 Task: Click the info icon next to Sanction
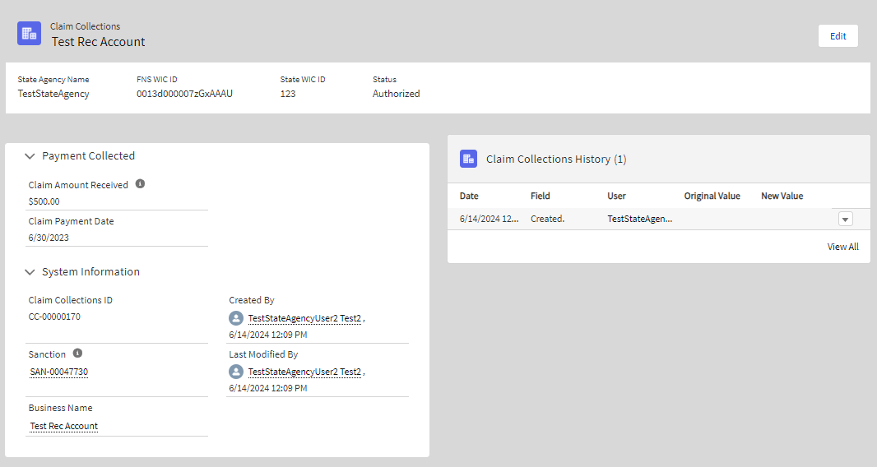click(77, 354)
